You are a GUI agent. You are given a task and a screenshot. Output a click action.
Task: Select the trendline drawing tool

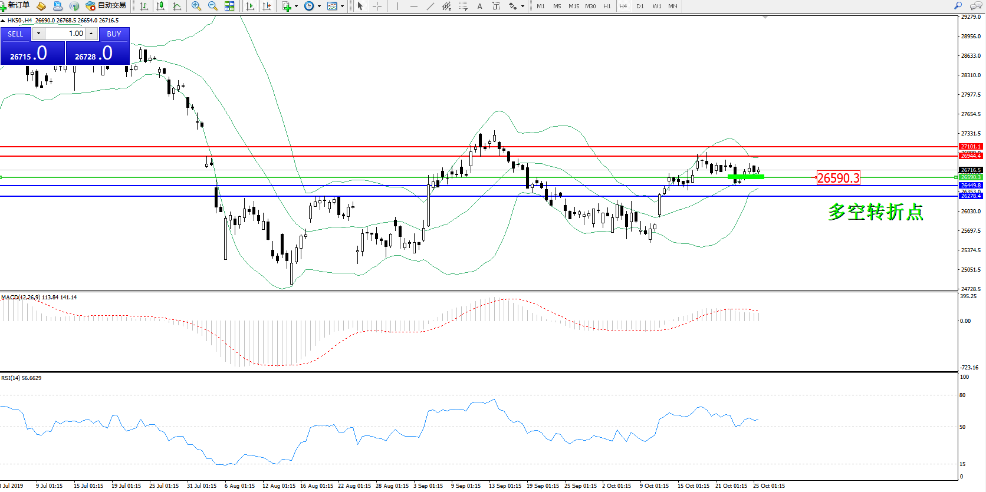click(x=430, y=6)
